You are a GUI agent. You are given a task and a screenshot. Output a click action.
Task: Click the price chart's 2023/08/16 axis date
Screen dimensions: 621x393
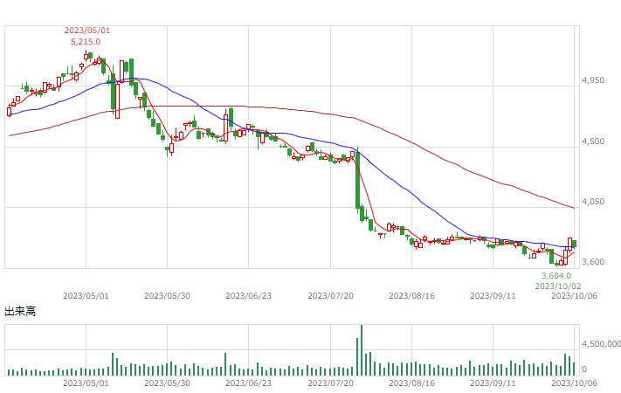(x=411, y=296)
